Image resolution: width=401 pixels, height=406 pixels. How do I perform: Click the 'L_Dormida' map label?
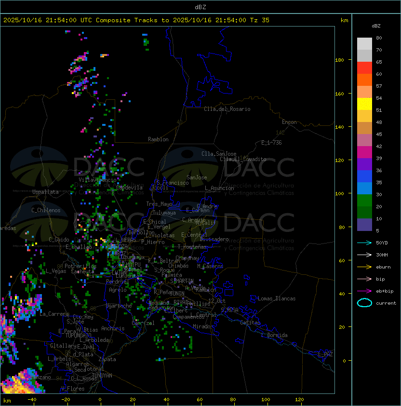pos(274,335)
